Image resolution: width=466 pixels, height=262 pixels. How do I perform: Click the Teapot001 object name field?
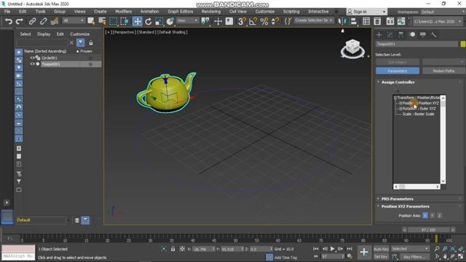[416, 44]
